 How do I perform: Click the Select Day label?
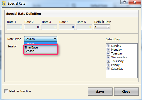(113, 39)
